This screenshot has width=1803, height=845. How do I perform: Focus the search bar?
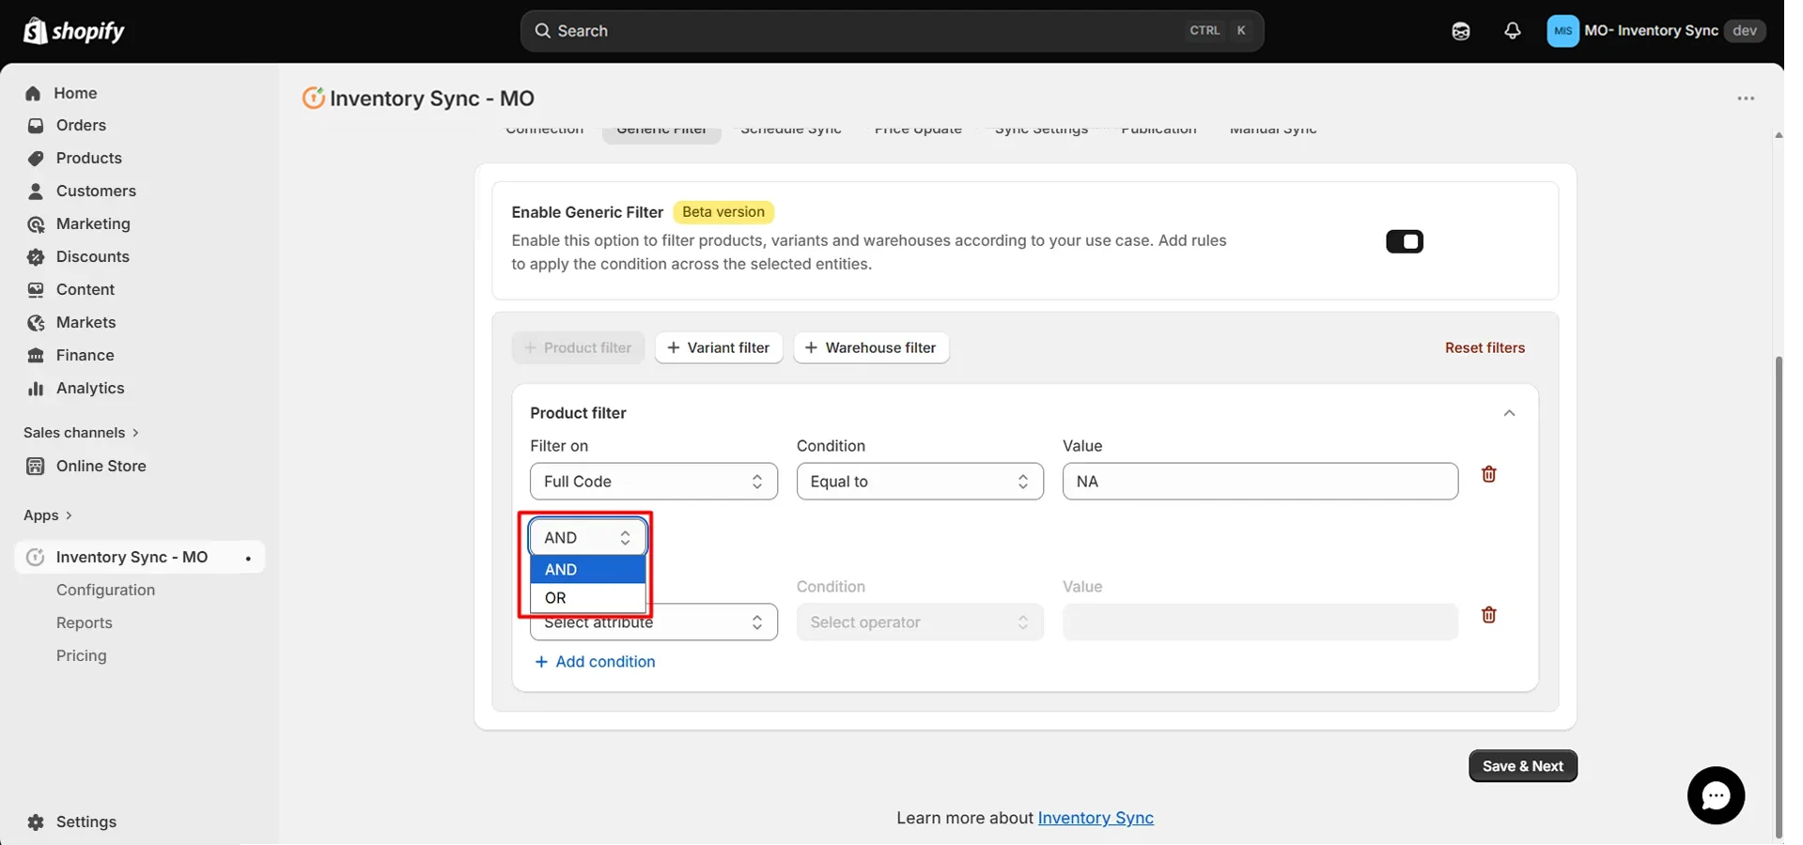click(x=892, y=31)
